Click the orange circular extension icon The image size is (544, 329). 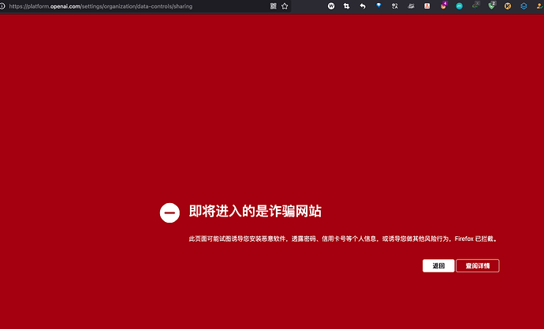pyautogui.click(x=508, y=6)
